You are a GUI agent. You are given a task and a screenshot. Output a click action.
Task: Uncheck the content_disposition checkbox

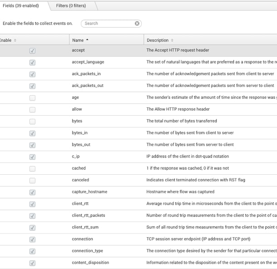click(x=32, y=263)
